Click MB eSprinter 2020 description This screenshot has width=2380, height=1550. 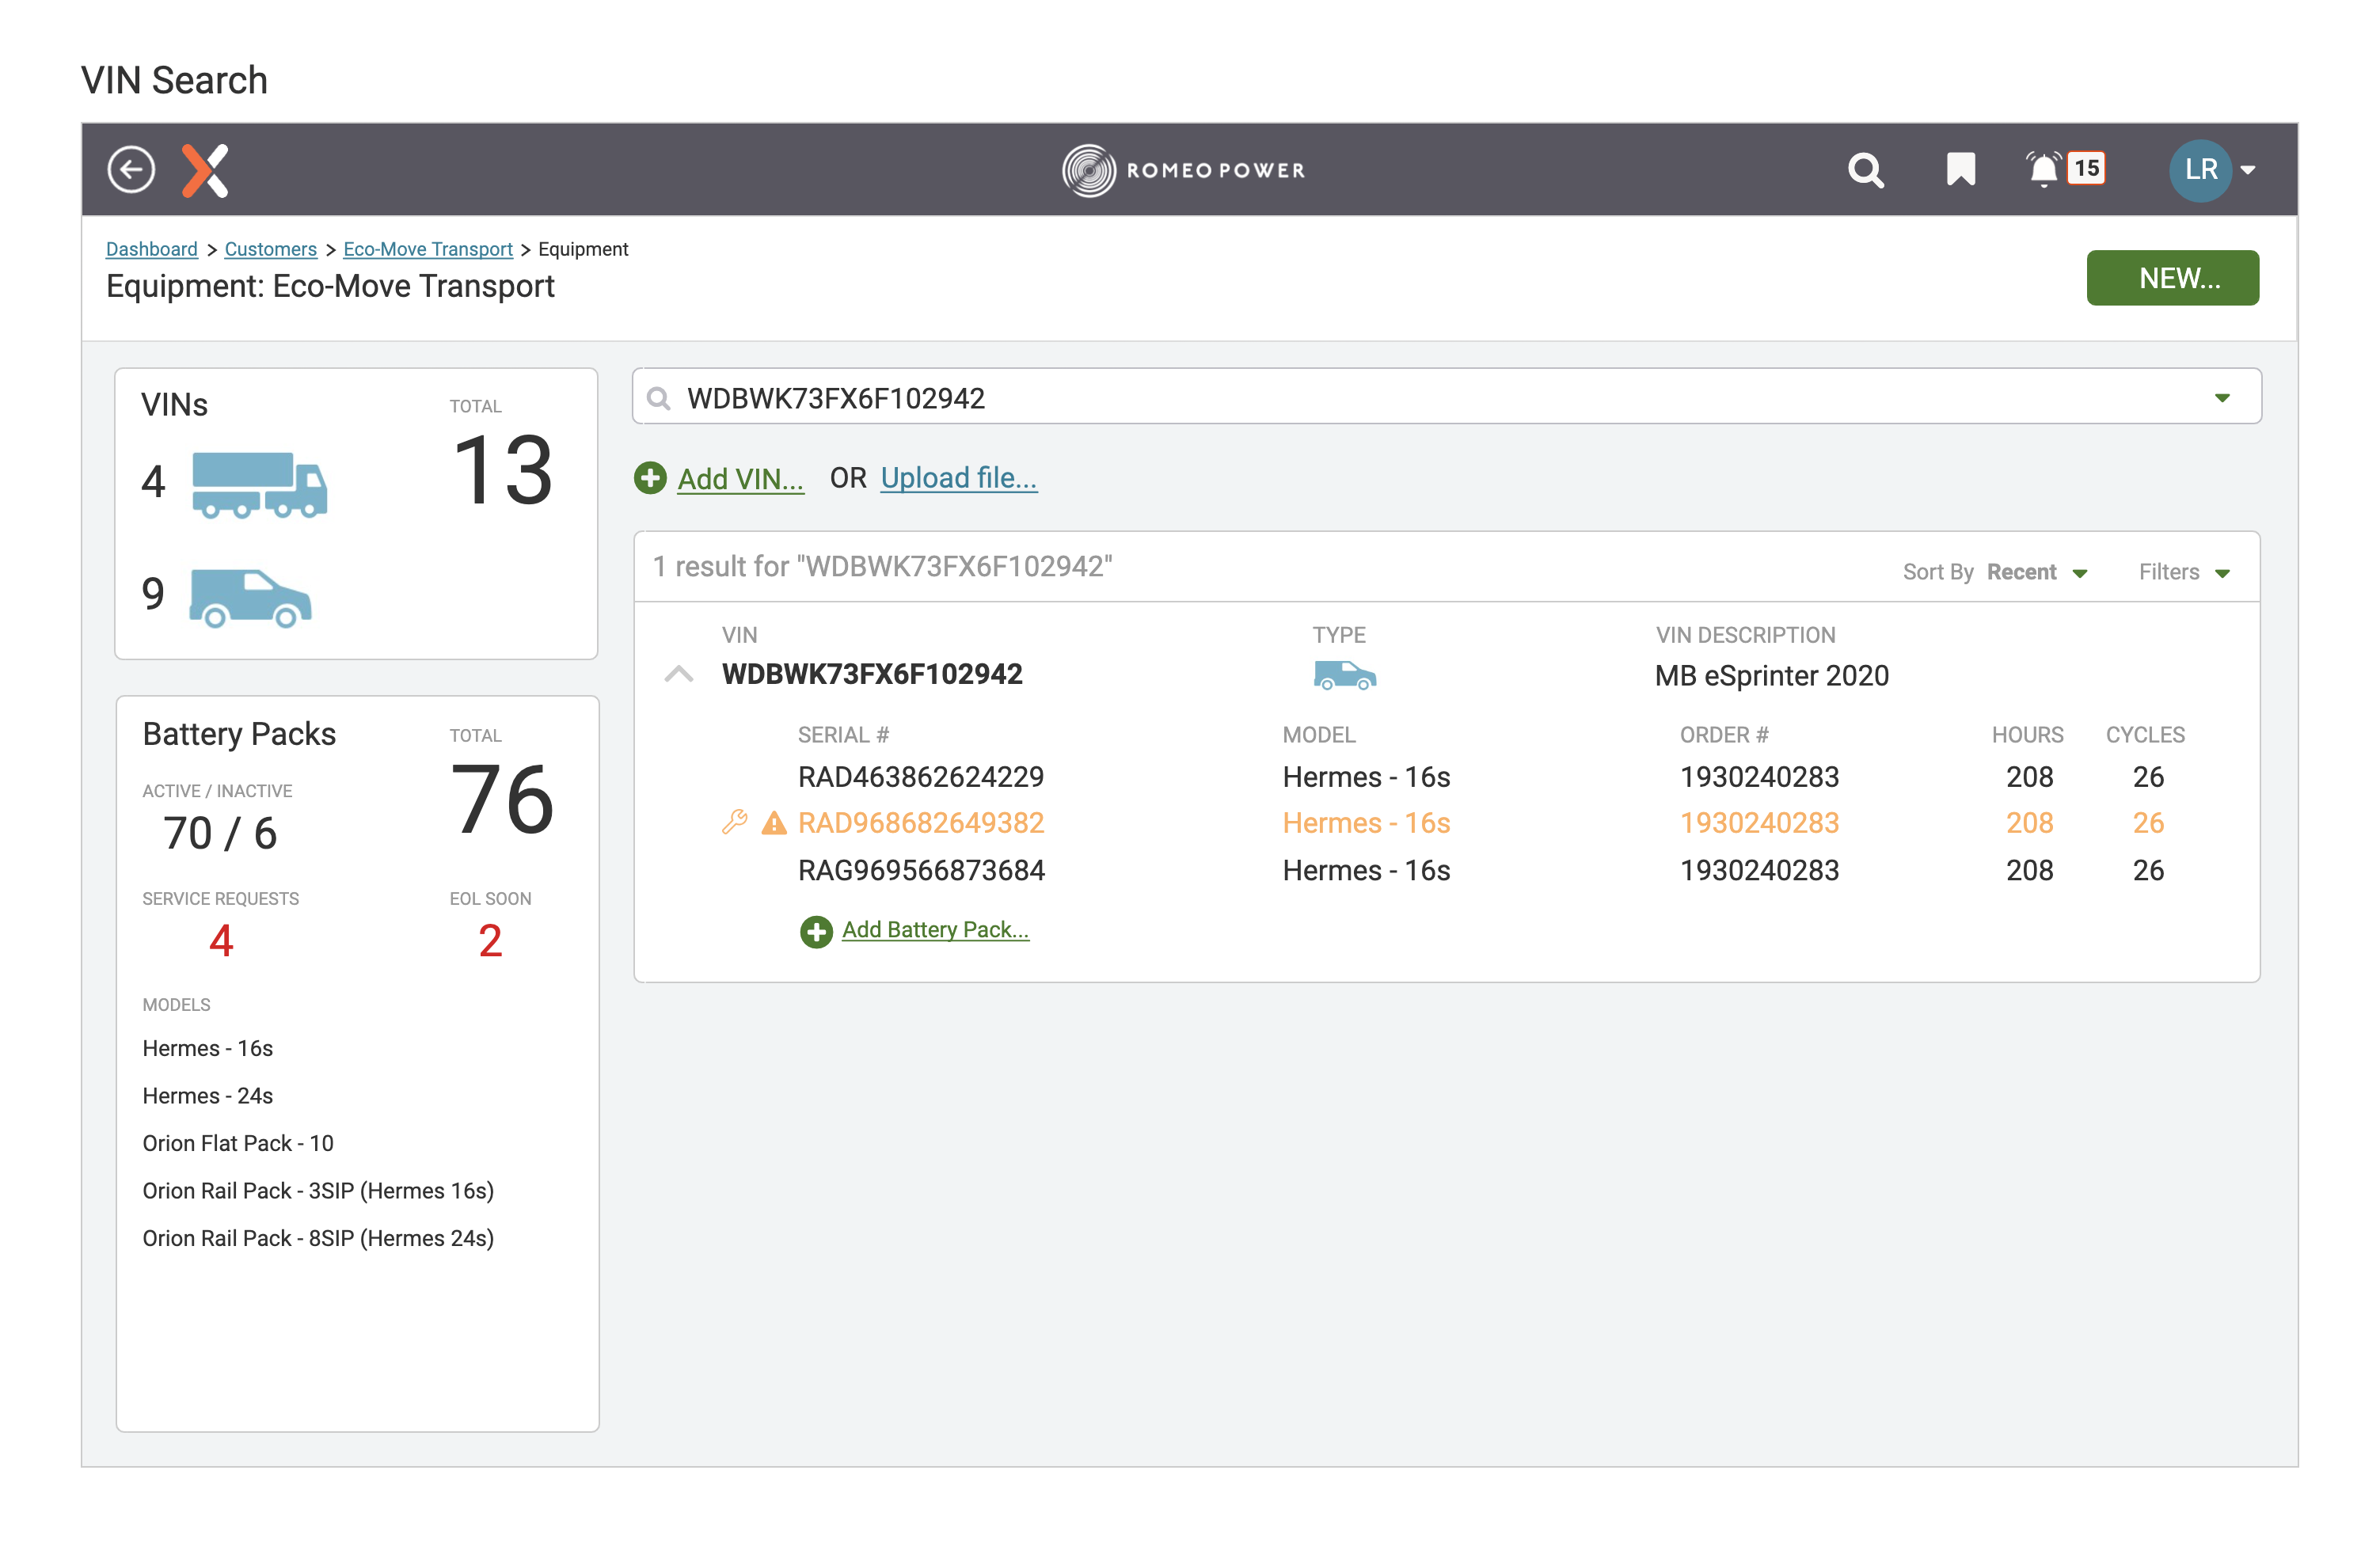pyautogui.click(x=1771, y=676)
